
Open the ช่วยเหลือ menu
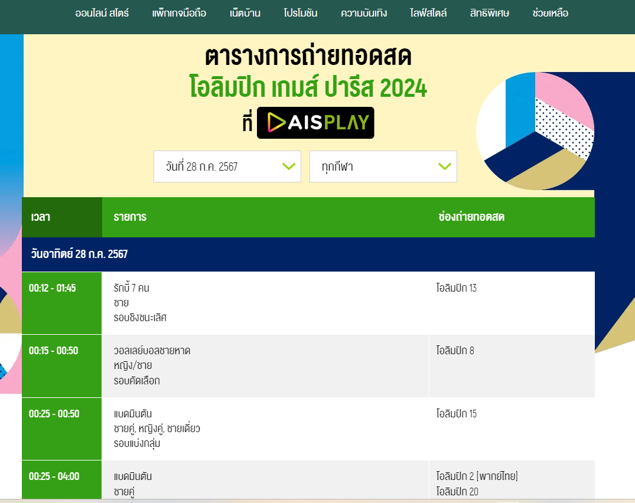[551, 13]
